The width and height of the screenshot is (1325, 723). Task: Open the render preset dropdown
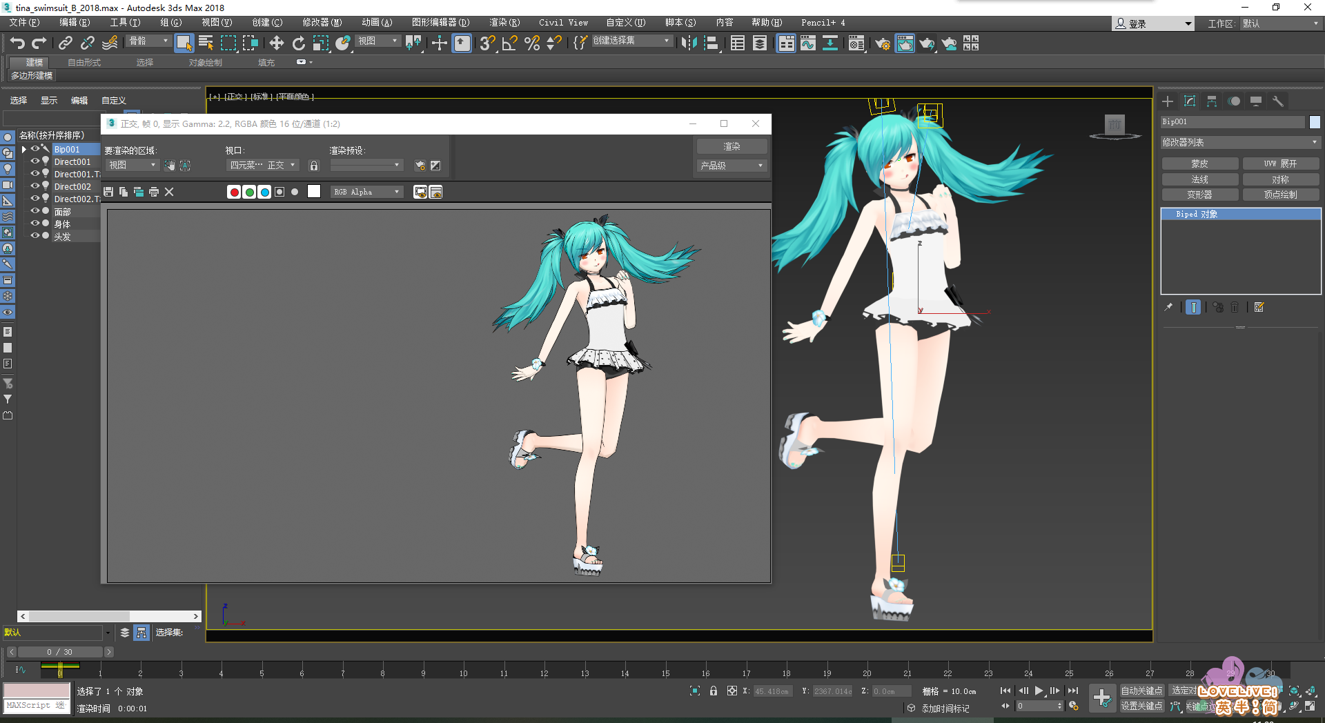pyautogui.click(x=366, y=165)
